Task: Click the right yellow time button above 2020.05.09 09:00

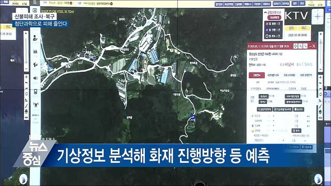Action: pyautogui.click(x=304, y=28)
